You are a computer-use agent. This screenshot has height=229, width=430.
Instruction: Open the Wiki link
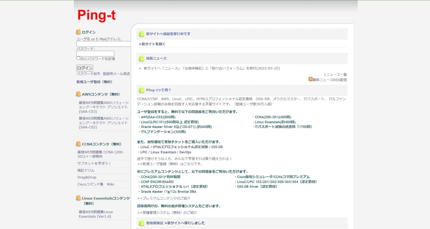110,184
